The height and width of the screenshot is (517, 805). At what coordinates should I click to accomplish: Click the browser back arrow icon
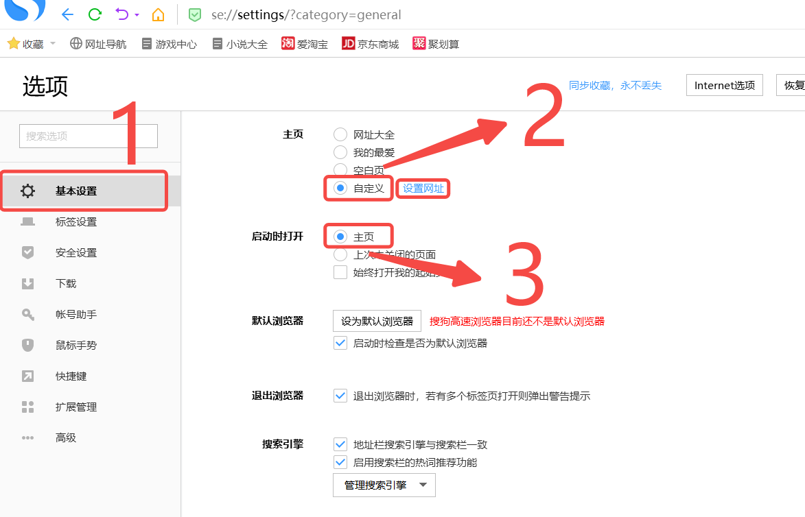[x=67, y=14]
